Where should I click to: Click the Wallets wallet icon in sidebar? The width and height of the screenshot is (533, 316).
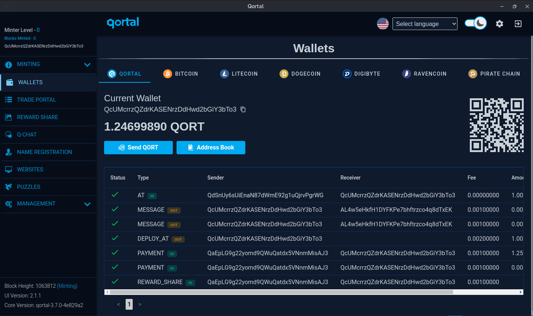(10, 82)
